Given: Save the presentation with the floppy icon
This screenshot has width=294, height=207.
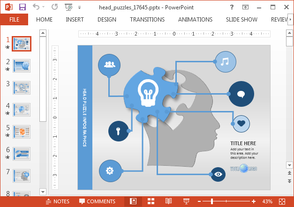Looking at the screenshot, I should (x=23, y=7).
